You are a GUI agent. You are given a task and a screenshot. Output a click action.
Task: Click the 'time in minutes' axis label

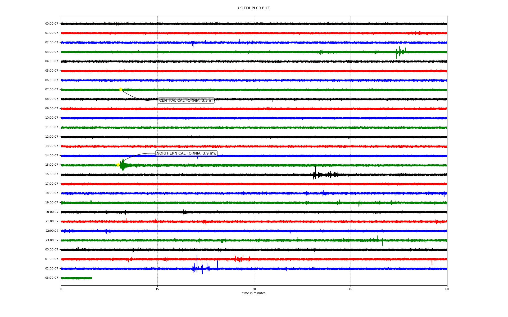click(x=254, y=293)
